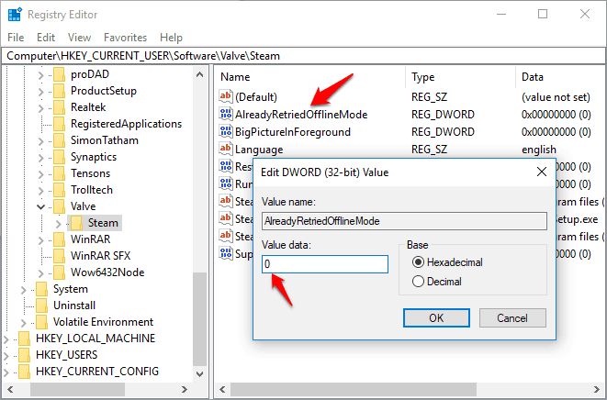
Task: Expand the Realtek key
Action: 41,108
